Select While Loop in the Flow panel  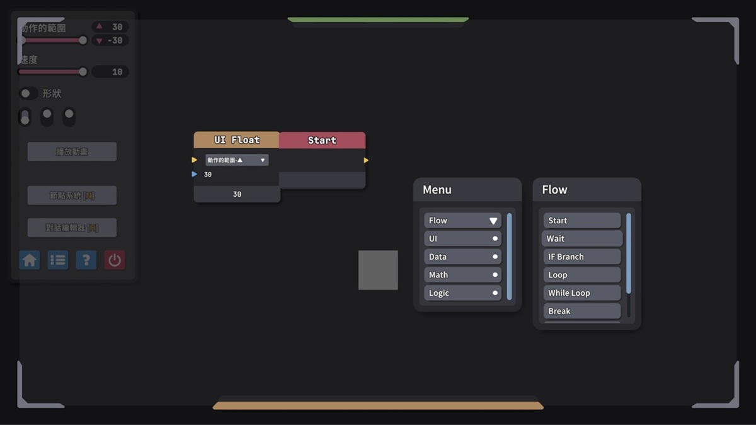581,293
